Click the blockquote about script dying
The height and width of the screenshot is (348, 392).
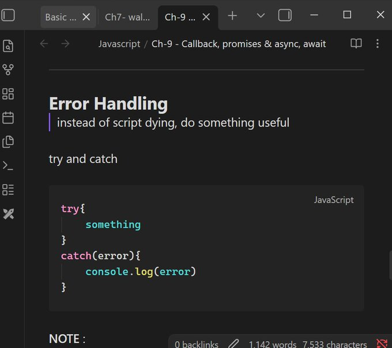(x=173, y=123)
